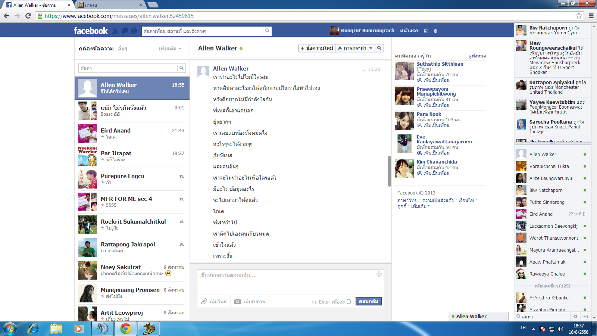Open the Chrome icon on the taskbar

pos(125,329)
